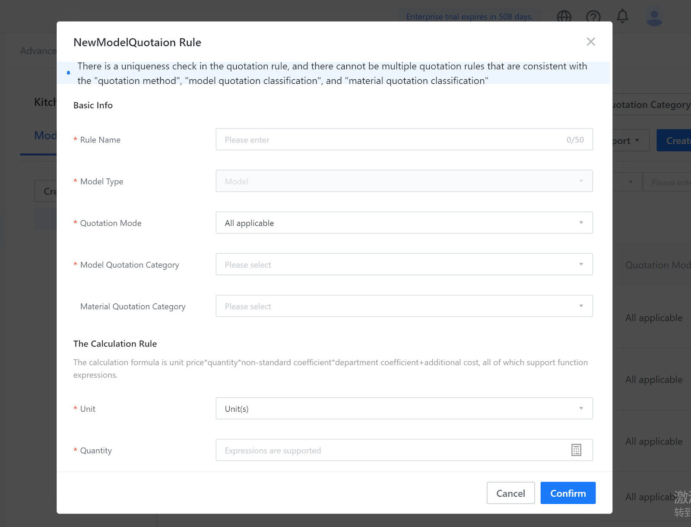Image resolution: width=691 pixels, height=527 pixels.
Task: Open the help question mark icon
Action: (x=593, y=17)
